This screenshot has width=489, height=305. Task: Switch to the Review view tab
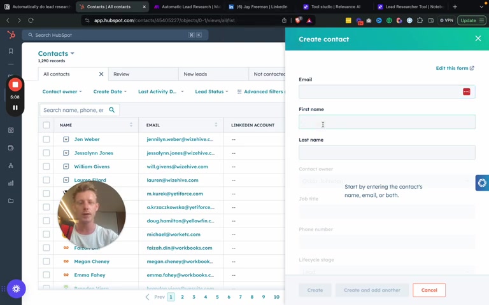(x=143, y=74)
